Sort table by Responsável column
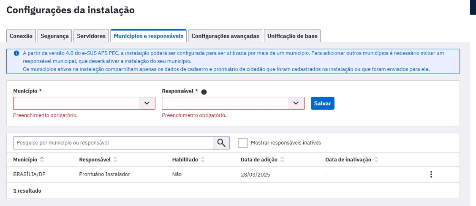 coord(98,159)
